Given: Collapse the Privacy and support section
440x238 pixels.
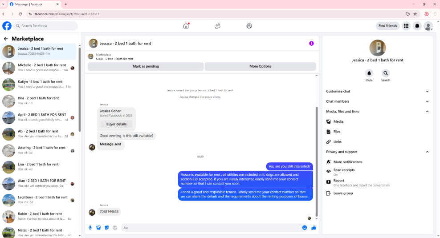Looking at the screenshot, I should [377, 152].
